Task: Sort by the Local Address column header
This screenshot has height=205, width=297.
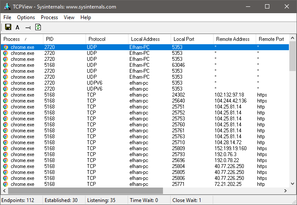Action: click(x=150, y=39)
